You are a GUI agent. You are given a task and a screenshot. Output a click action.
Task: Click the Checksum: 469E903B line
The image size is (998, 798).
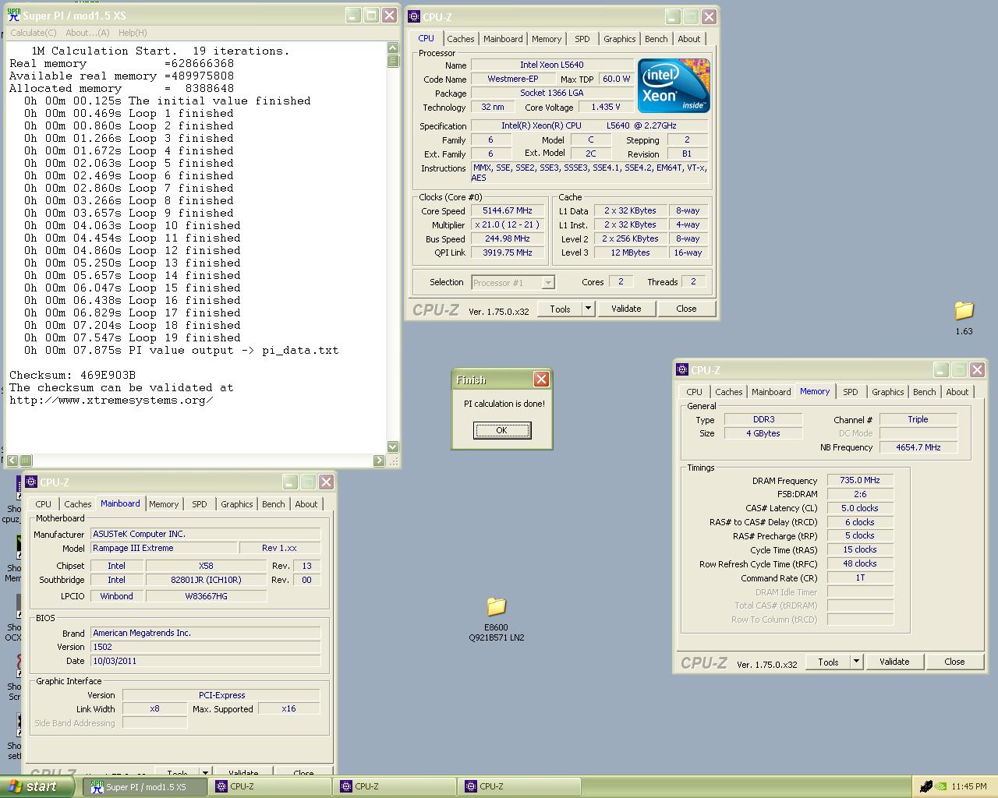pyautogui.click(x=73, y=375)
